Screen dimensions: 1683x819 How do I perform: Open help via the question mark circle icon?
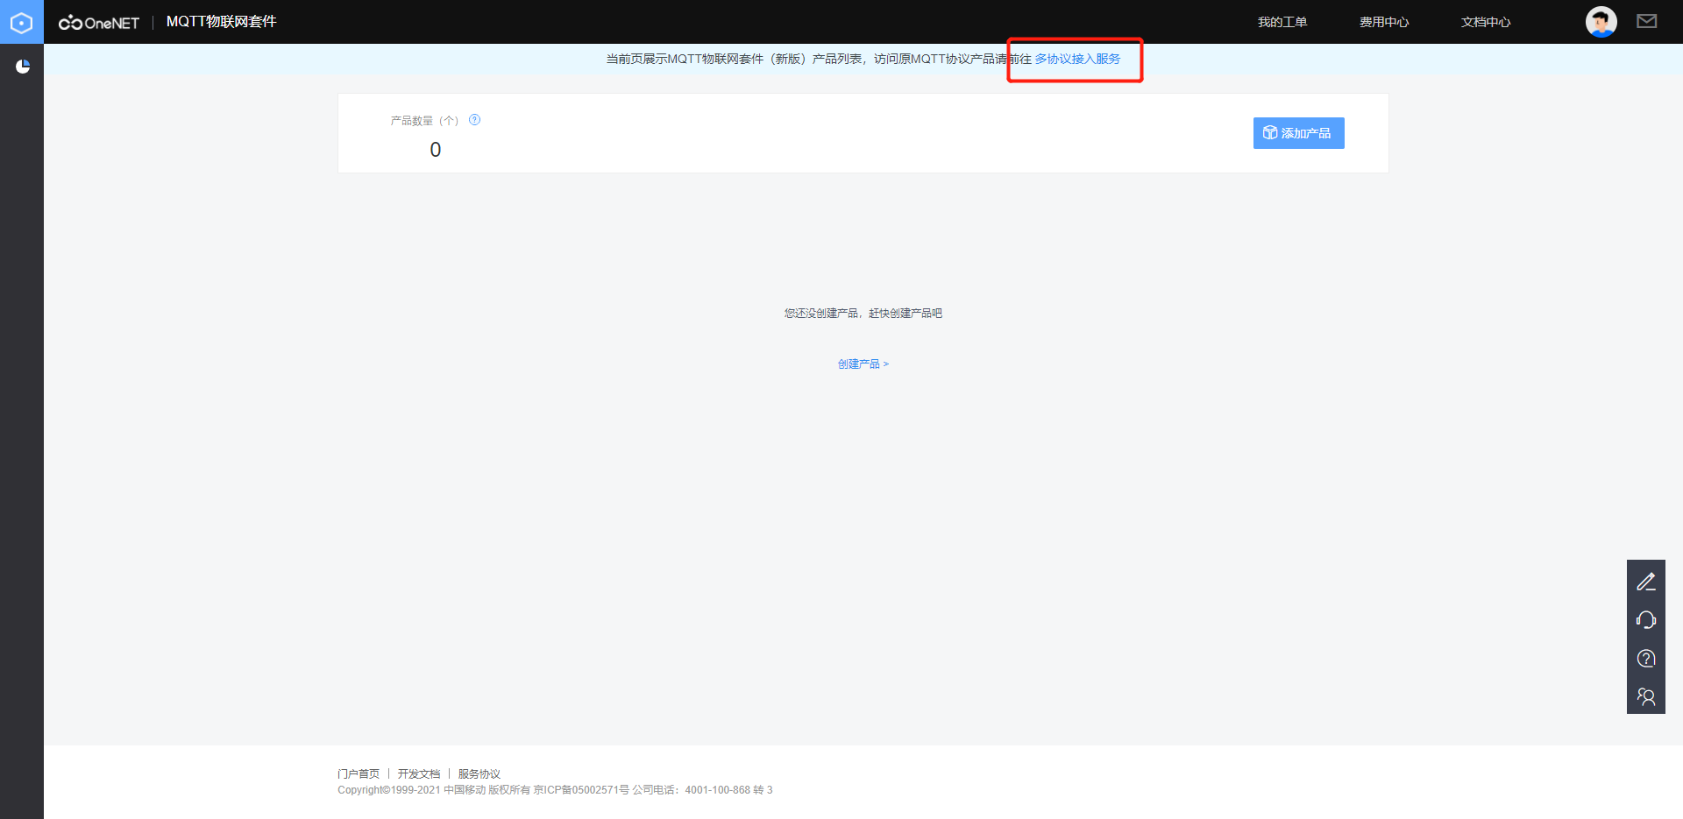point(1646,658)
